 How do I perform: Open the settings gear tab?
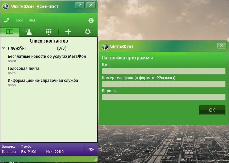88,32
